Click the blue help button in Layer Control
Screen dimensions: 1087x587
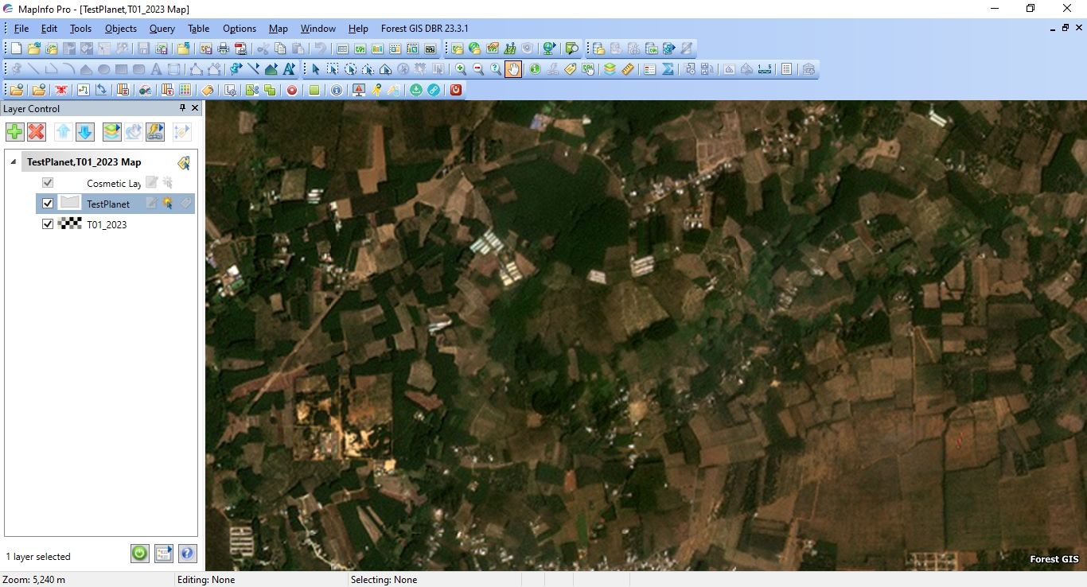point(187,554)
